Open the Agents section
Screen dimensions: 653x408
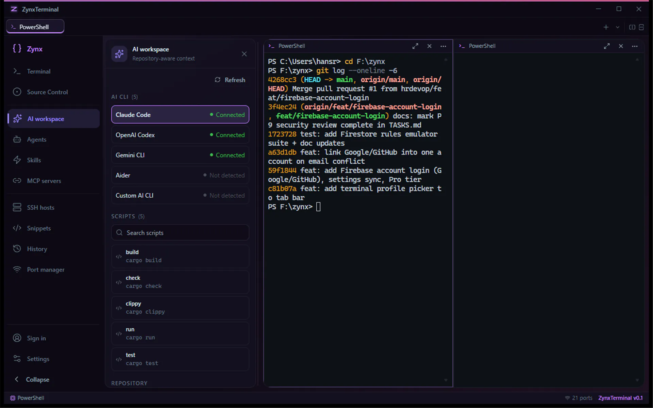[x=53, y=139]
